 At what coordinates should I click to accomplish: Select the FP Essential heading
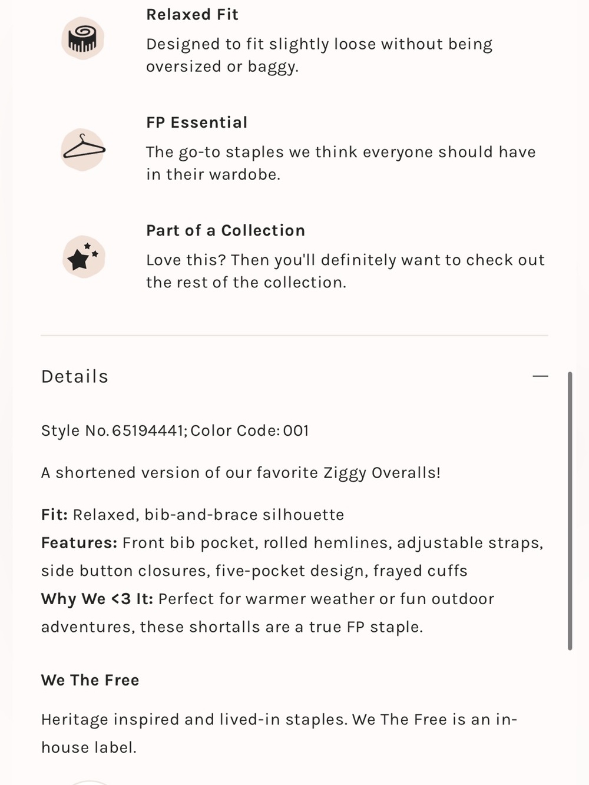pyautogui.click(x=197, y=122)
